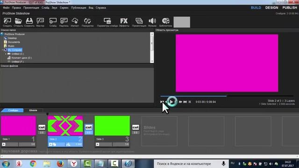Open the Справка menu
Screen dimensions: 299x168
[x=101, y=8]
